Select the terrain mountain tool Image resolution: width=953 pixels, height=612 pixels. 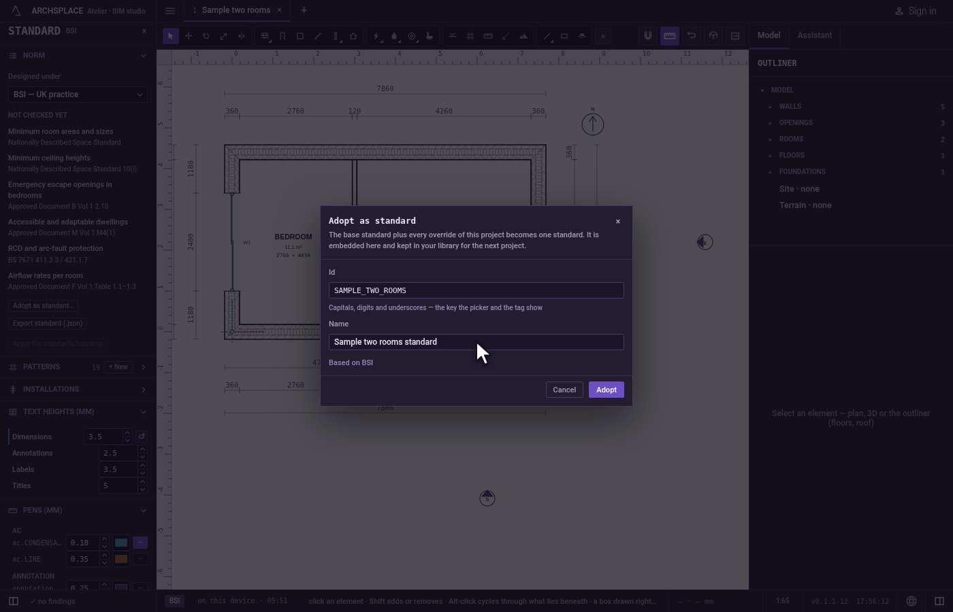[x=523, y=36]
